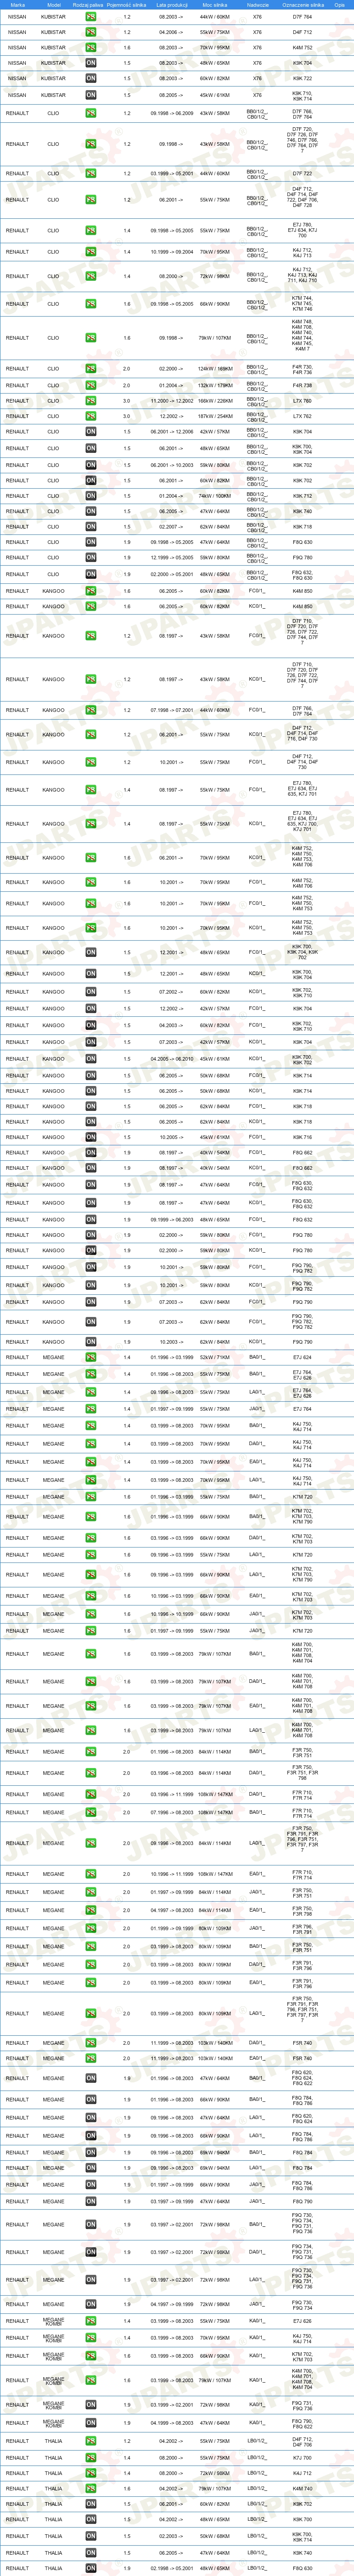The width and height of the screenshot is (354, 2576).
Task: Click diesel ON icon in Clio K9K 740 row
Action: tap(91, 511)
